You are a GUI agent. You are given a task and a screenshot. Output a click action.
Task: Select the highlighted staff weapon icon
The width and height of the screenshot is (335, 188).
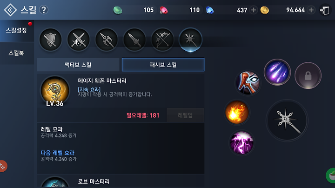click(190, 40)
